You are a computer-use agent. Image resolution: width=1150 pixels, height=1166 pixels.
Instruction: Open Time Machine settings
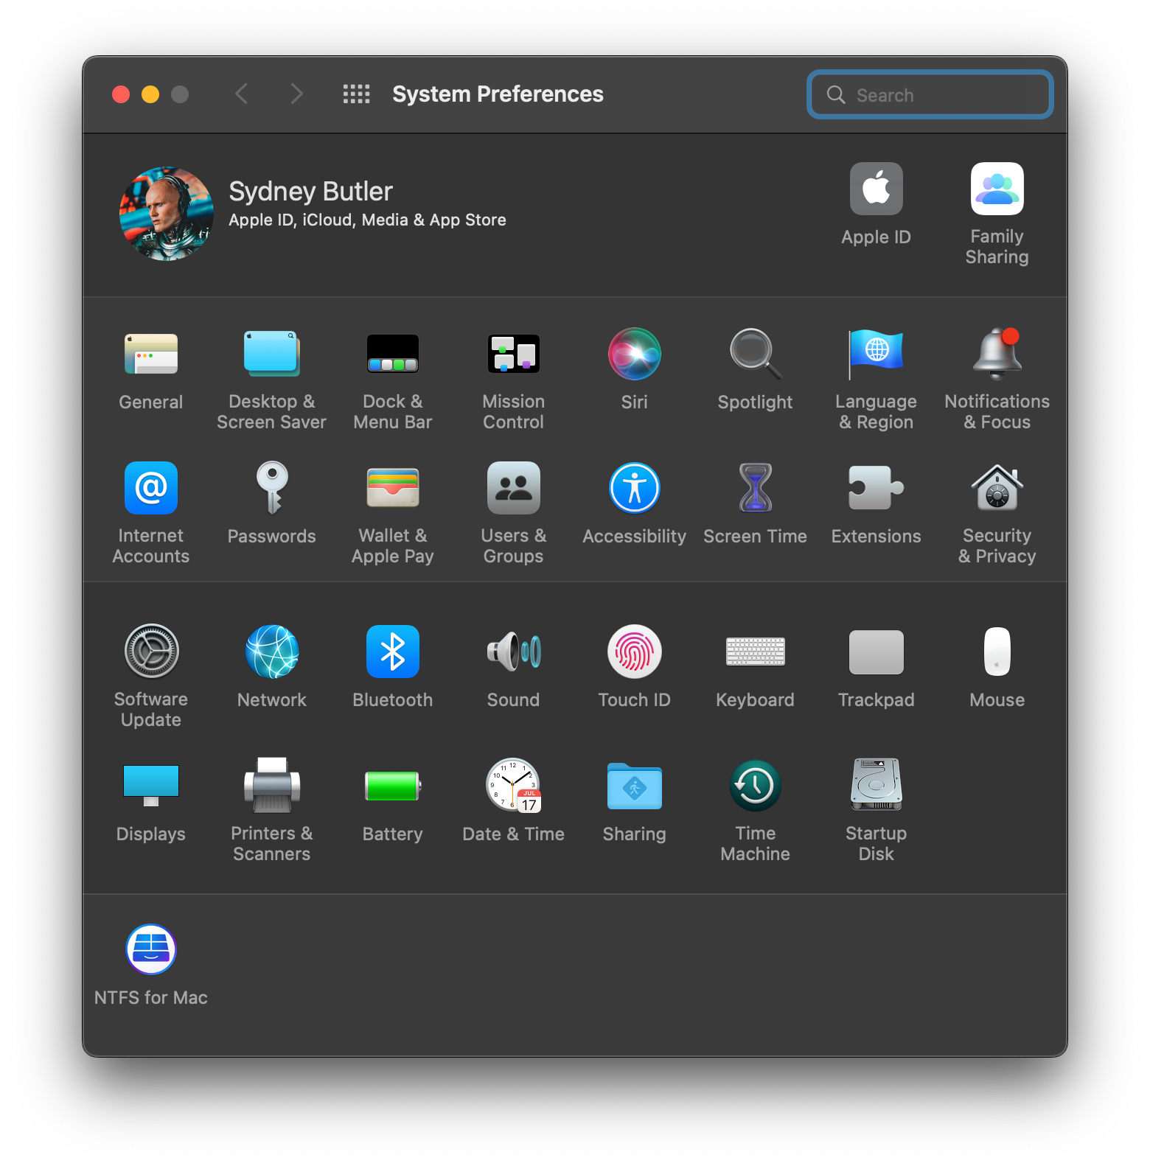755,786
